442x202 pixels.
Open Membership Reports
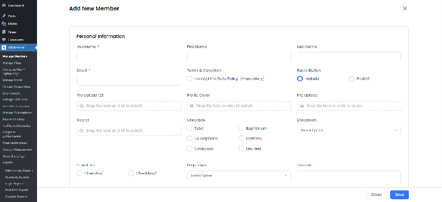(19, 171)
